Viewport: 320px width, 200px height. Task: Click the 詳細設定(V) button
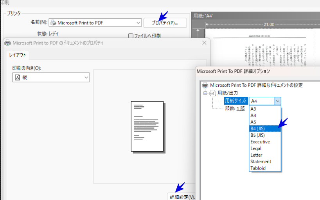(x=182, y=197)
